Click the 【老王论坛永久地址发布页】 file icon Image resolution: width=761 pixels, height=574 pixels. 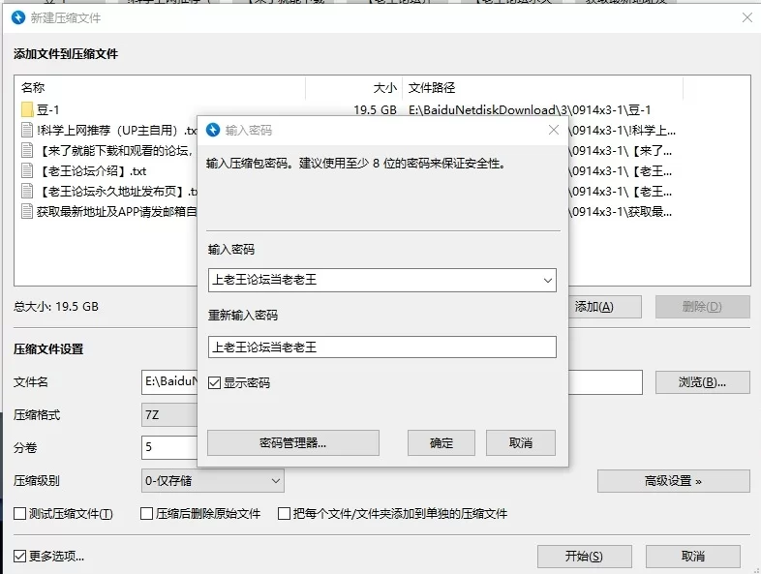27,191
